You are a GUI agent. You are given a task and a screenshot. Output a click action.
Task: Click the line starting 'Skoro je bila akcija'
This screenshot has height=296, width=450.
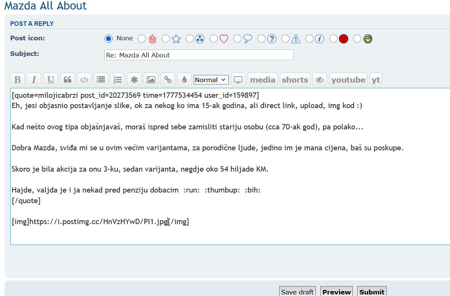coord(140,169)
